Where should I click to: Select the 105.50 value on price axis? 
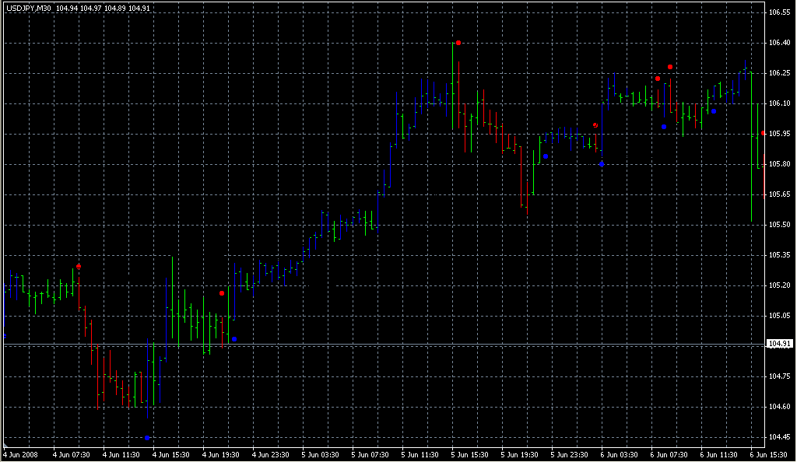point(779,225)
